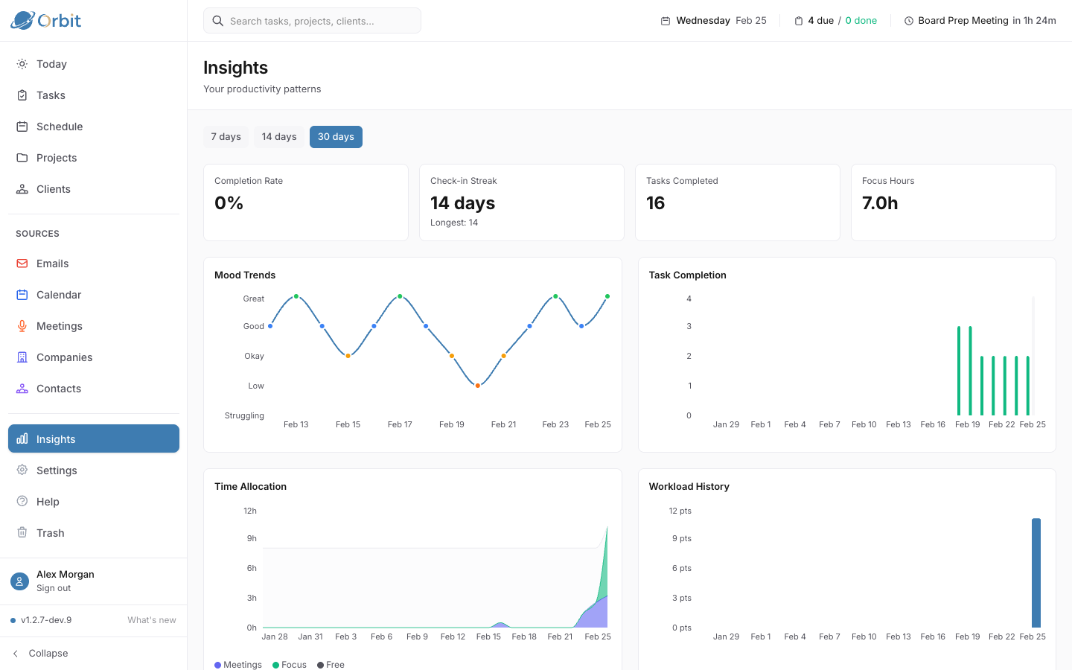
Task: Open Settings from the sidebar
Action: (57, 470)
